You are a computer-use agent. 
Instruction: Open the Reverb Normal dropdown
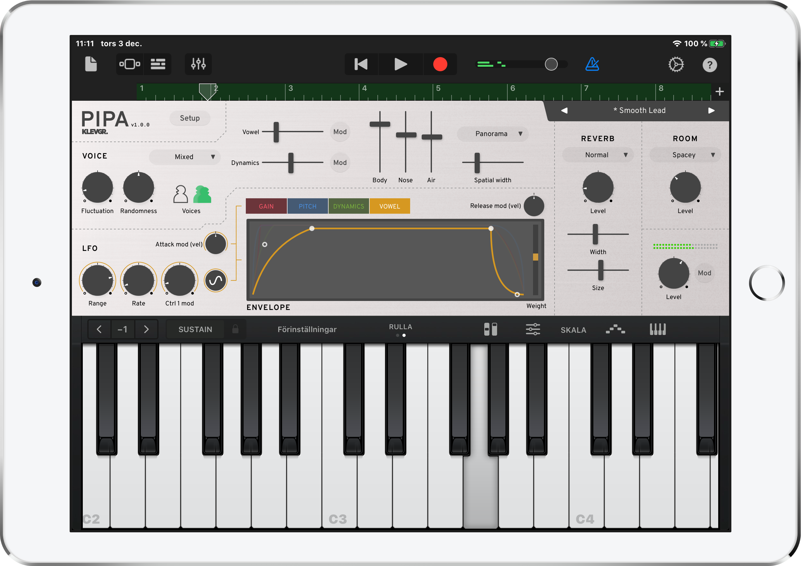[x=598, y=155]
